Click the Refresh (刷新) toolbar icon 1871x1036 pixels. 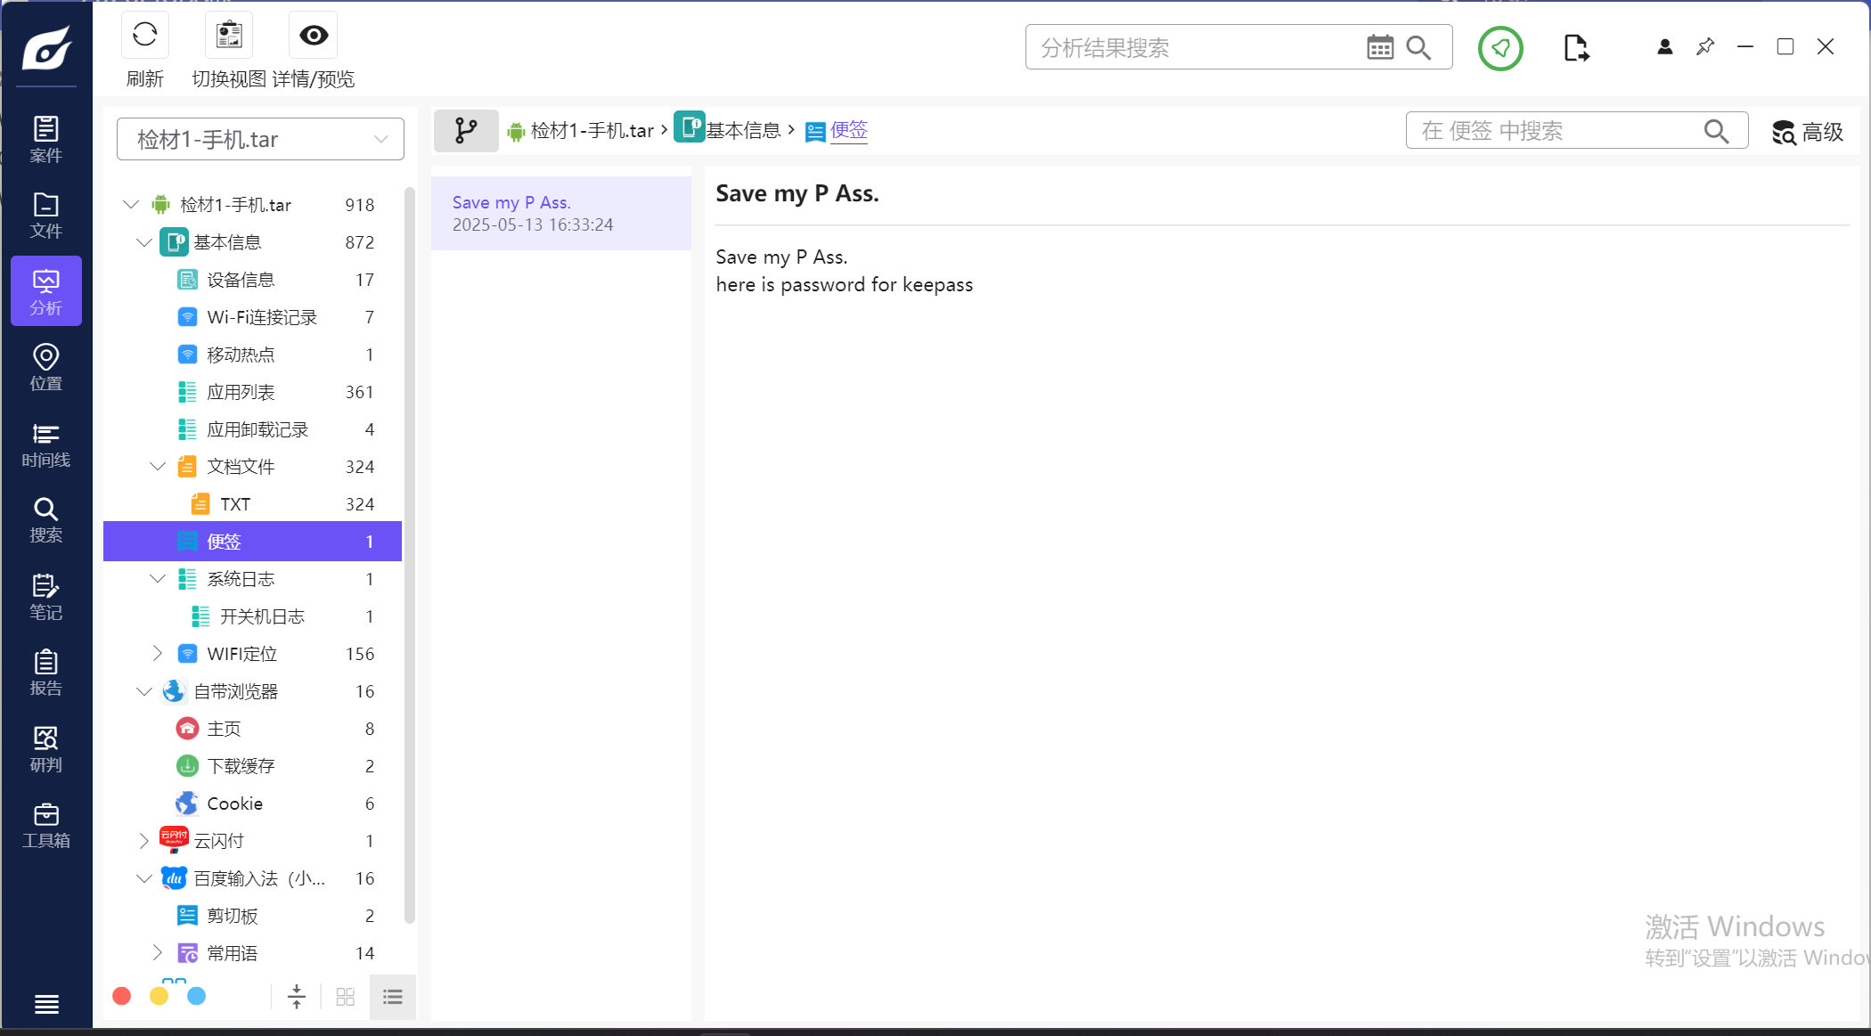tap(144, 36)
